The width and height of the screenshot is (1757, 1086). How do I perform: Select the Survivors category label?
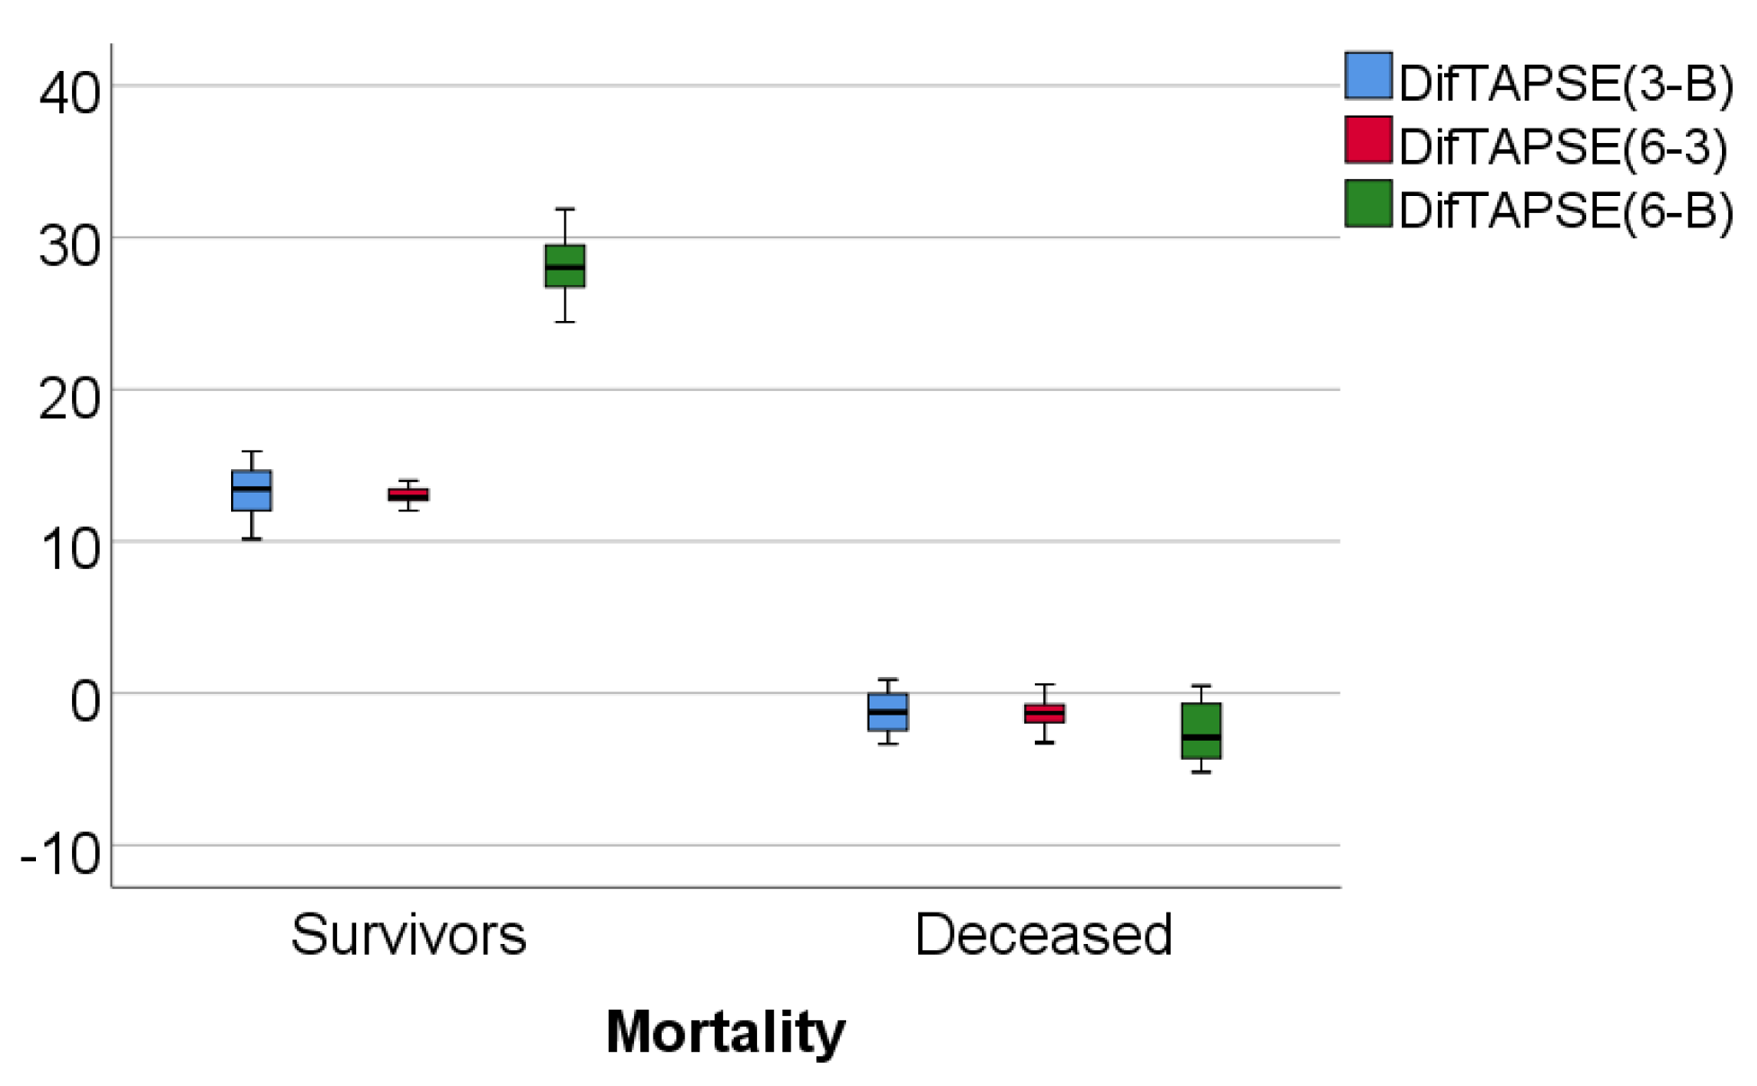tap(408, 935)
